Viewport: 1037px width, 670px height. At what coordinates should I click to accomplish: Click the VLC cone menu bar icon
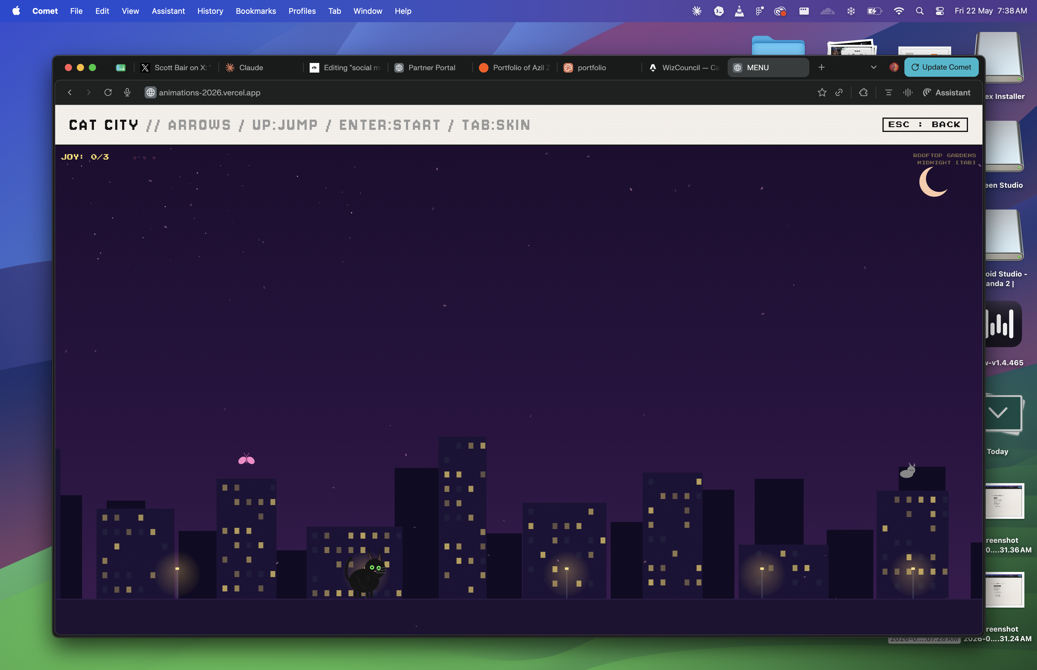(x=739, y=11)
